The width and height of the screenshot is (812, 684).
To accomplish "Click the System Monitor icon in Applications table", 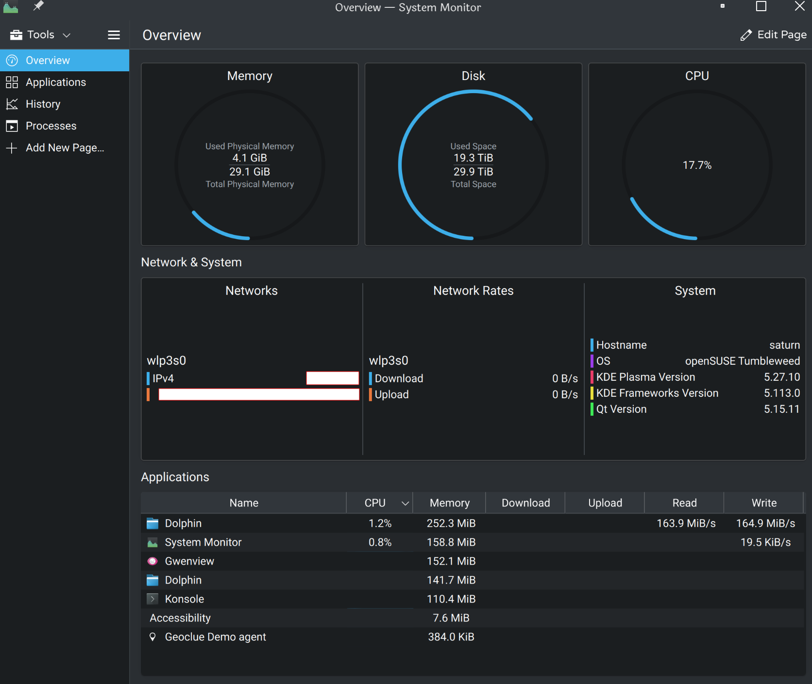I will (152, 542).
